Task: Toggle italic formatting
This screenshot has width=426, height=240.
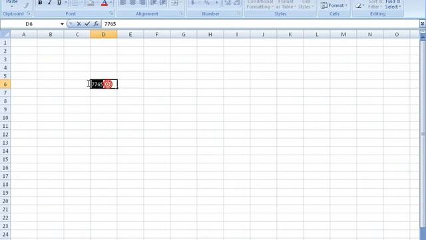Action: [x=49, y=3]
